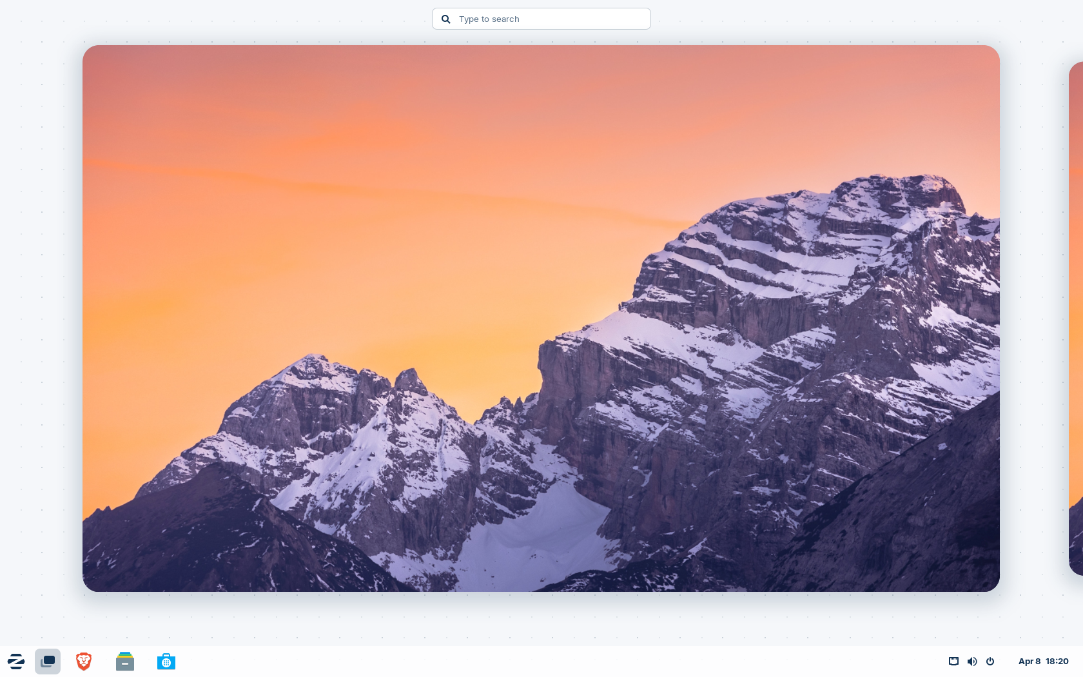The height and width of the screenshot is (677, 1083).
Task: Launch the Brave browser
Action: pyautogui.click(x=84, y=662)
